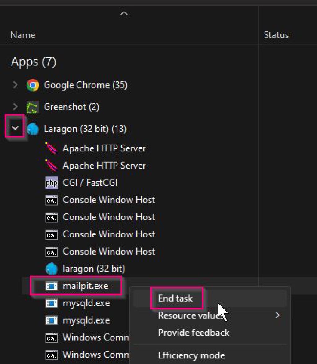317x364 pixels.
Task: Click the column sort direction arrow
Action: [x=124, y=13]
